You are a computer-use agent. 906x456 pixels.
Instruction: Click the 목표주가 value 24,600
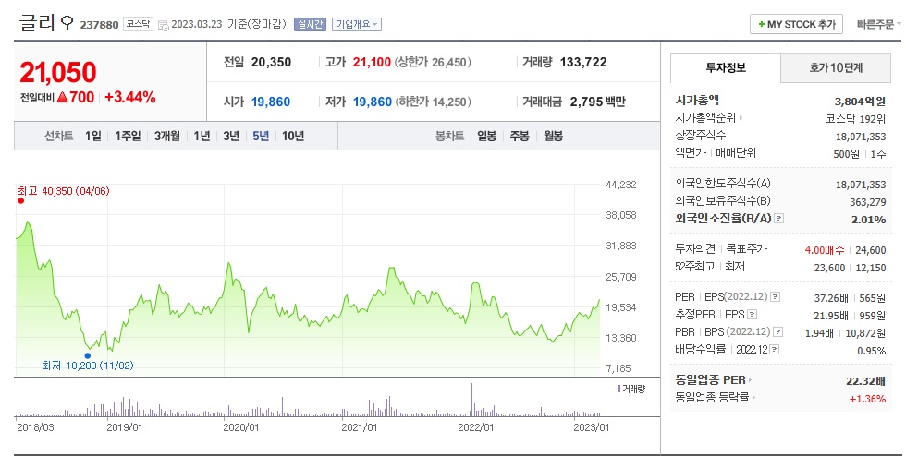click(x=871, y=250)
